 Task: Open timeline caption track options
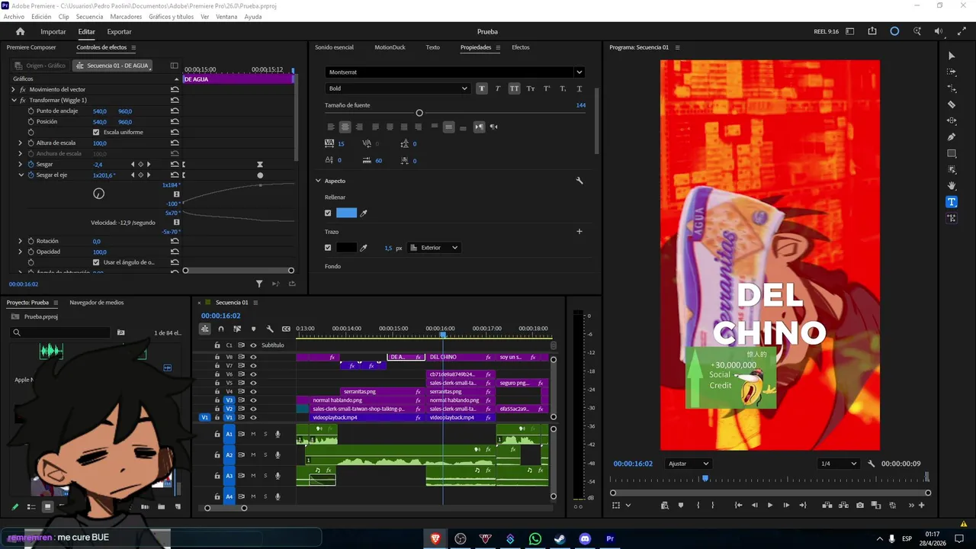click(286, 329)
